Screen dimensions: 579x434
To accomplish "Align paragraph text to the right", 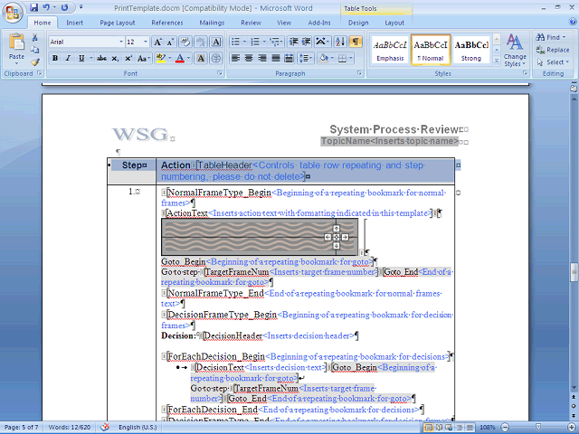I will tap(262, 58).
